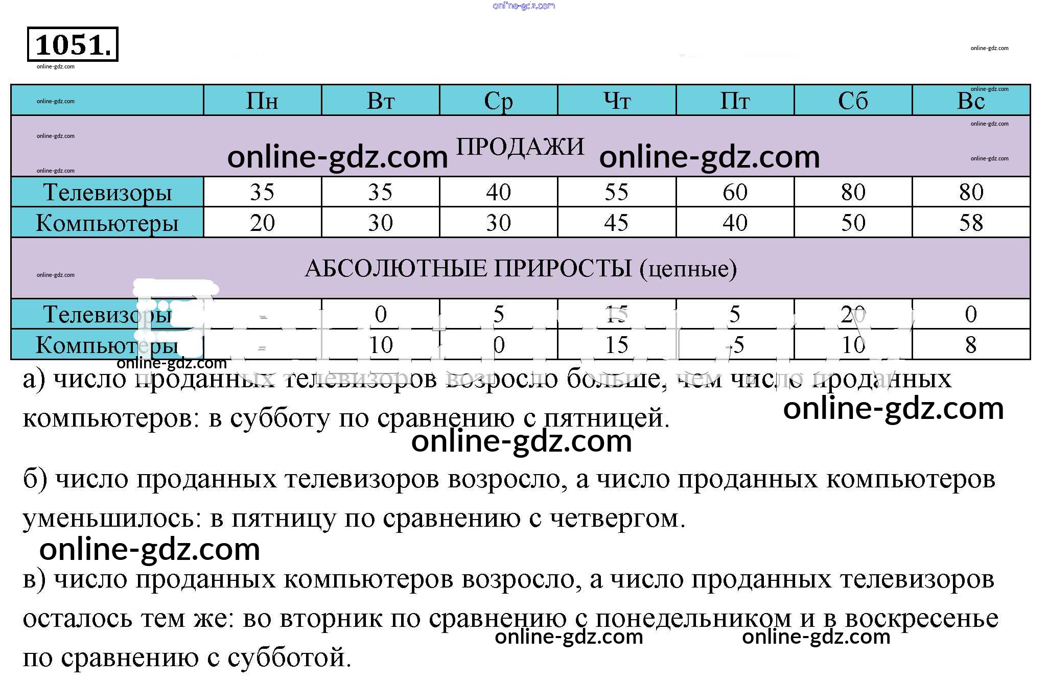Click the Tuesday computer growth cell 10

pyautogui.click(x=381, y=345)
